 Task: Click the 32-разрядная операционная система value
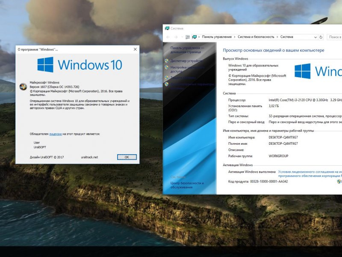(305, 116)
